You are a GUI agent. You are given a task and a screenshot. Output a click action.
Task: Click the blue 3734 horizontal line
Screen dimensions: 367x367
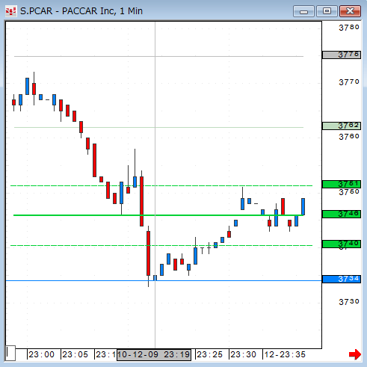coord(164,281)
